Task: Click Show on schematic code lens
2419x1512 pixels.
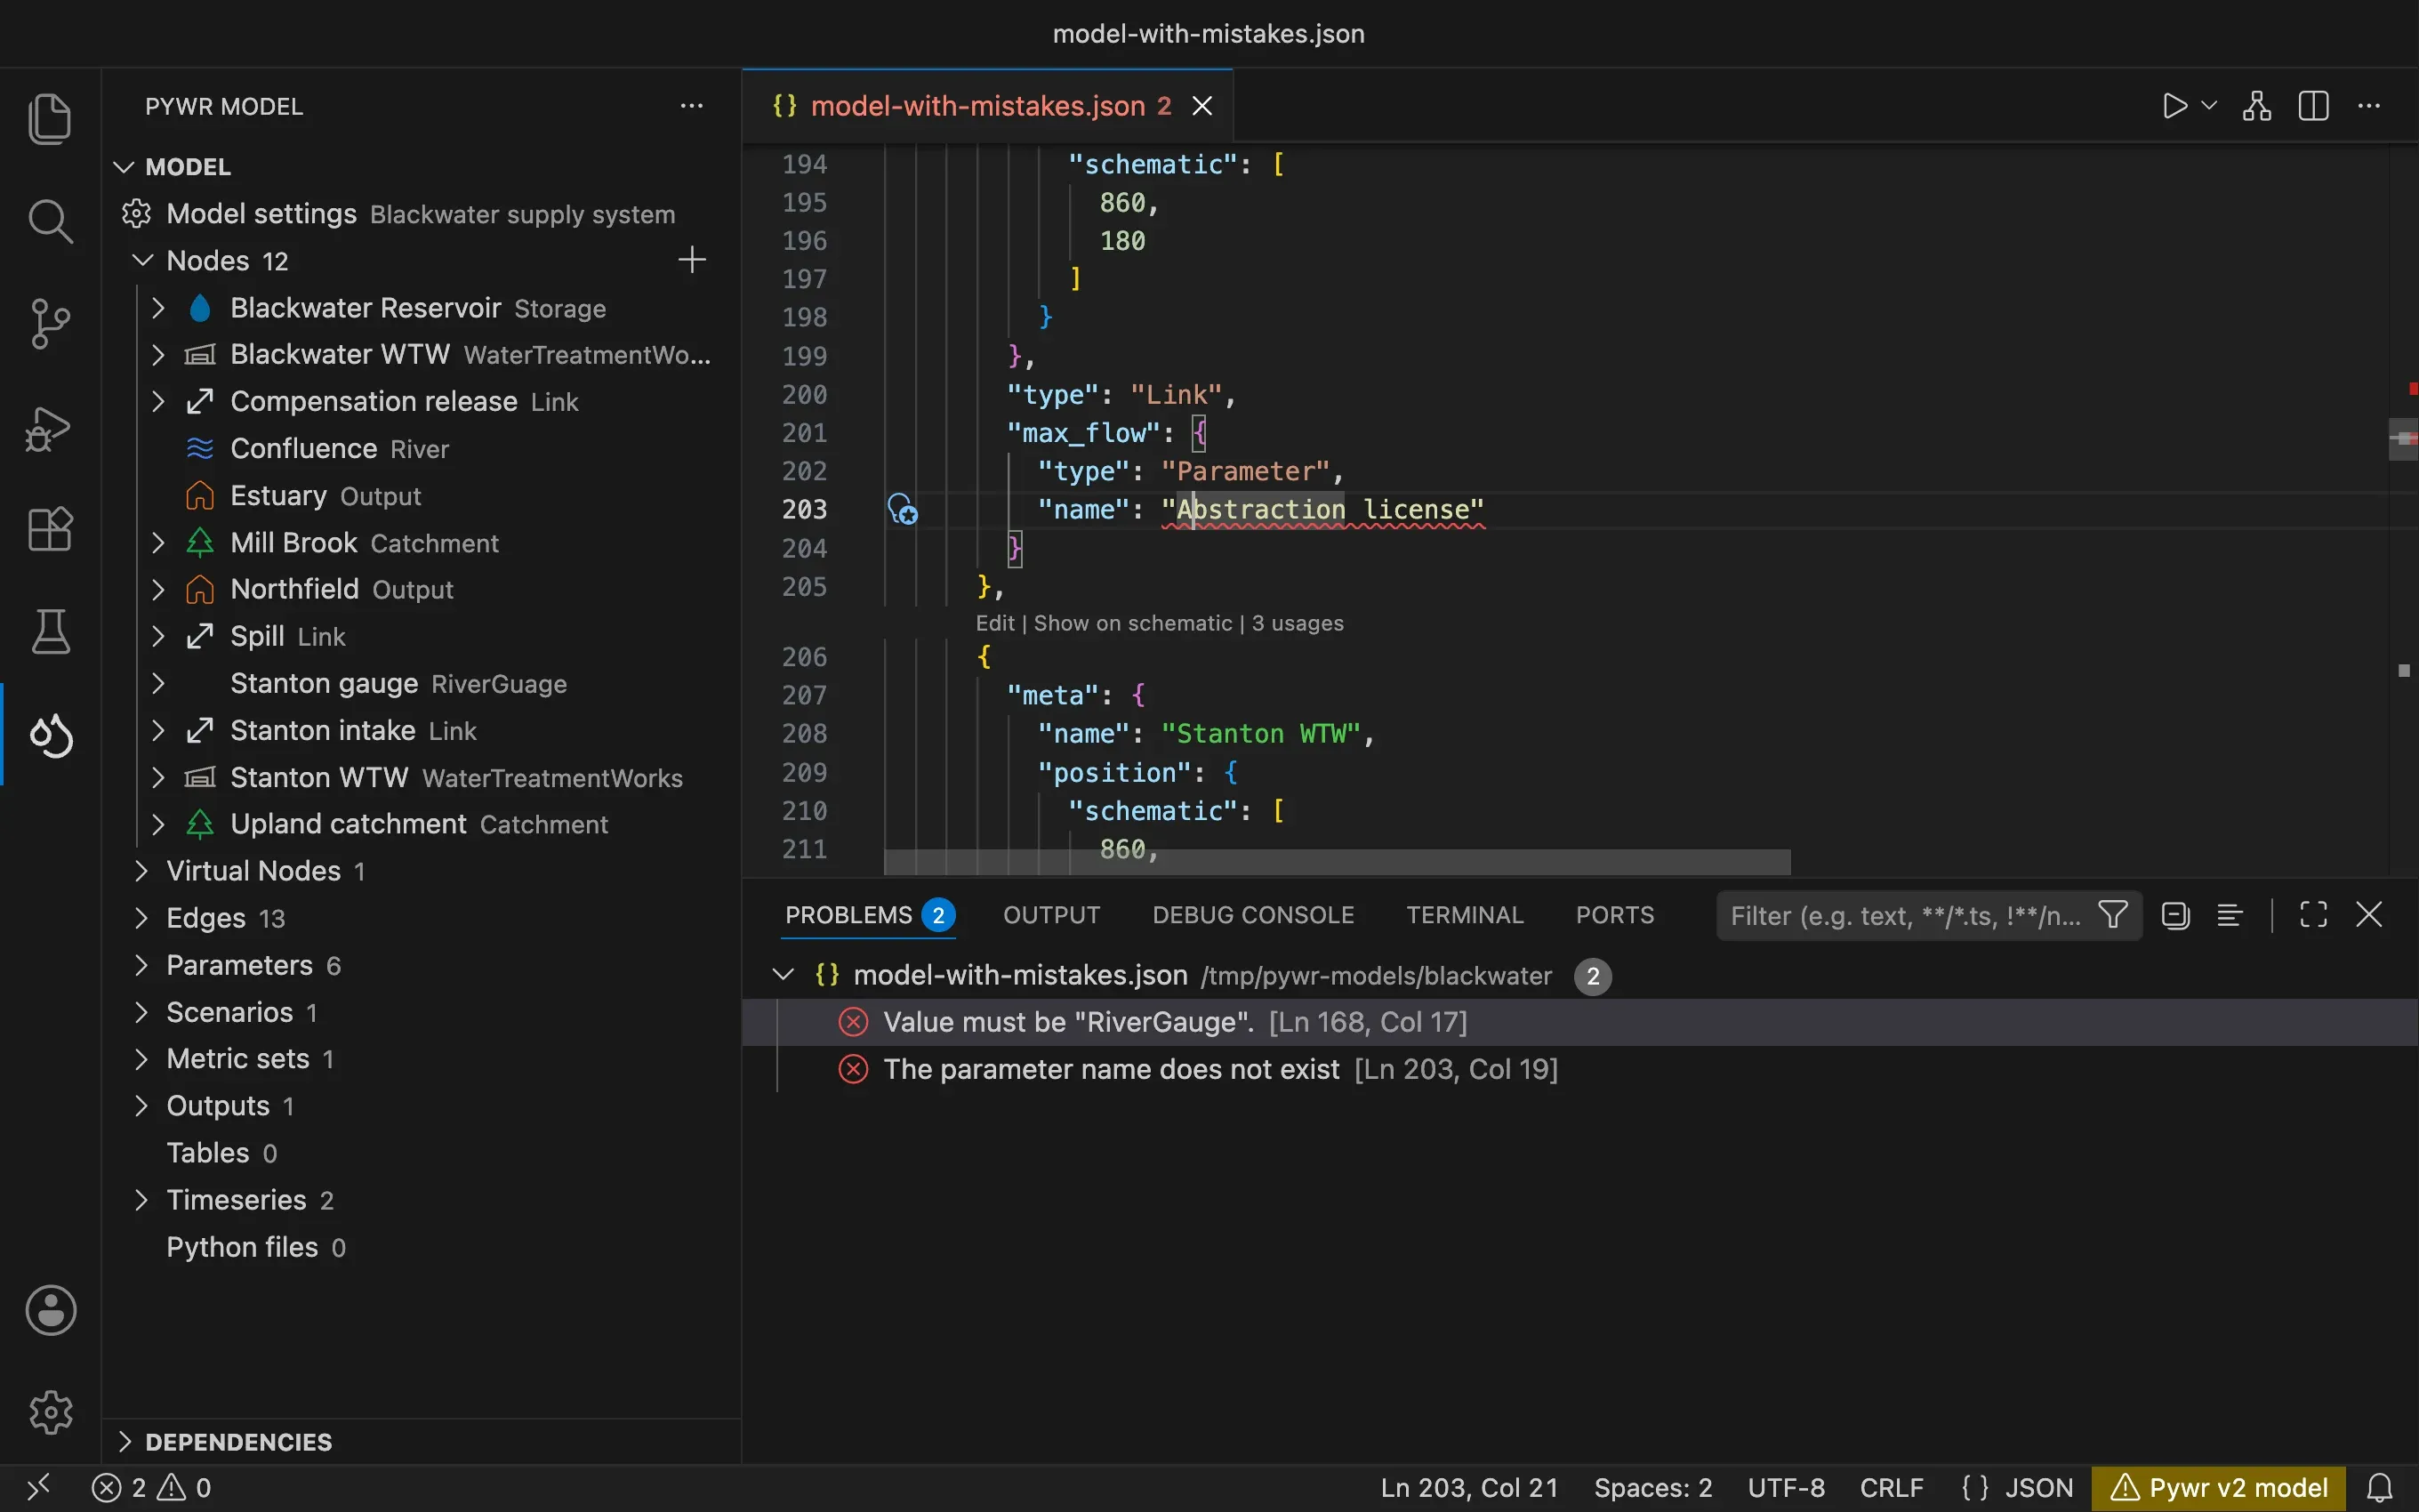Action: [1132, 623]
